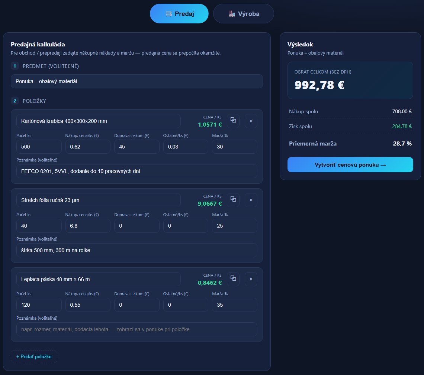Focus the purchase price field showing 0,62
Screen dimensions: 424x375
(x=88, y=147)
